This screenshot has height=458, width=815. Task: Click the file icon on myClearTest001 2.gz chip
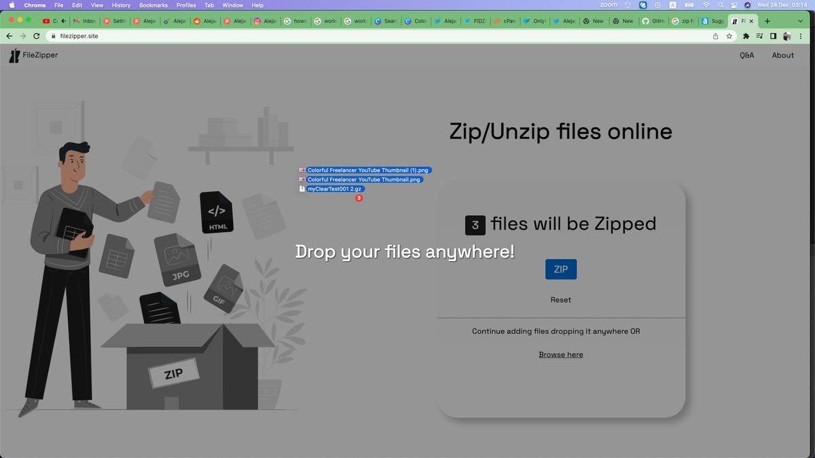pyautogui.click(x=302, y=189)
